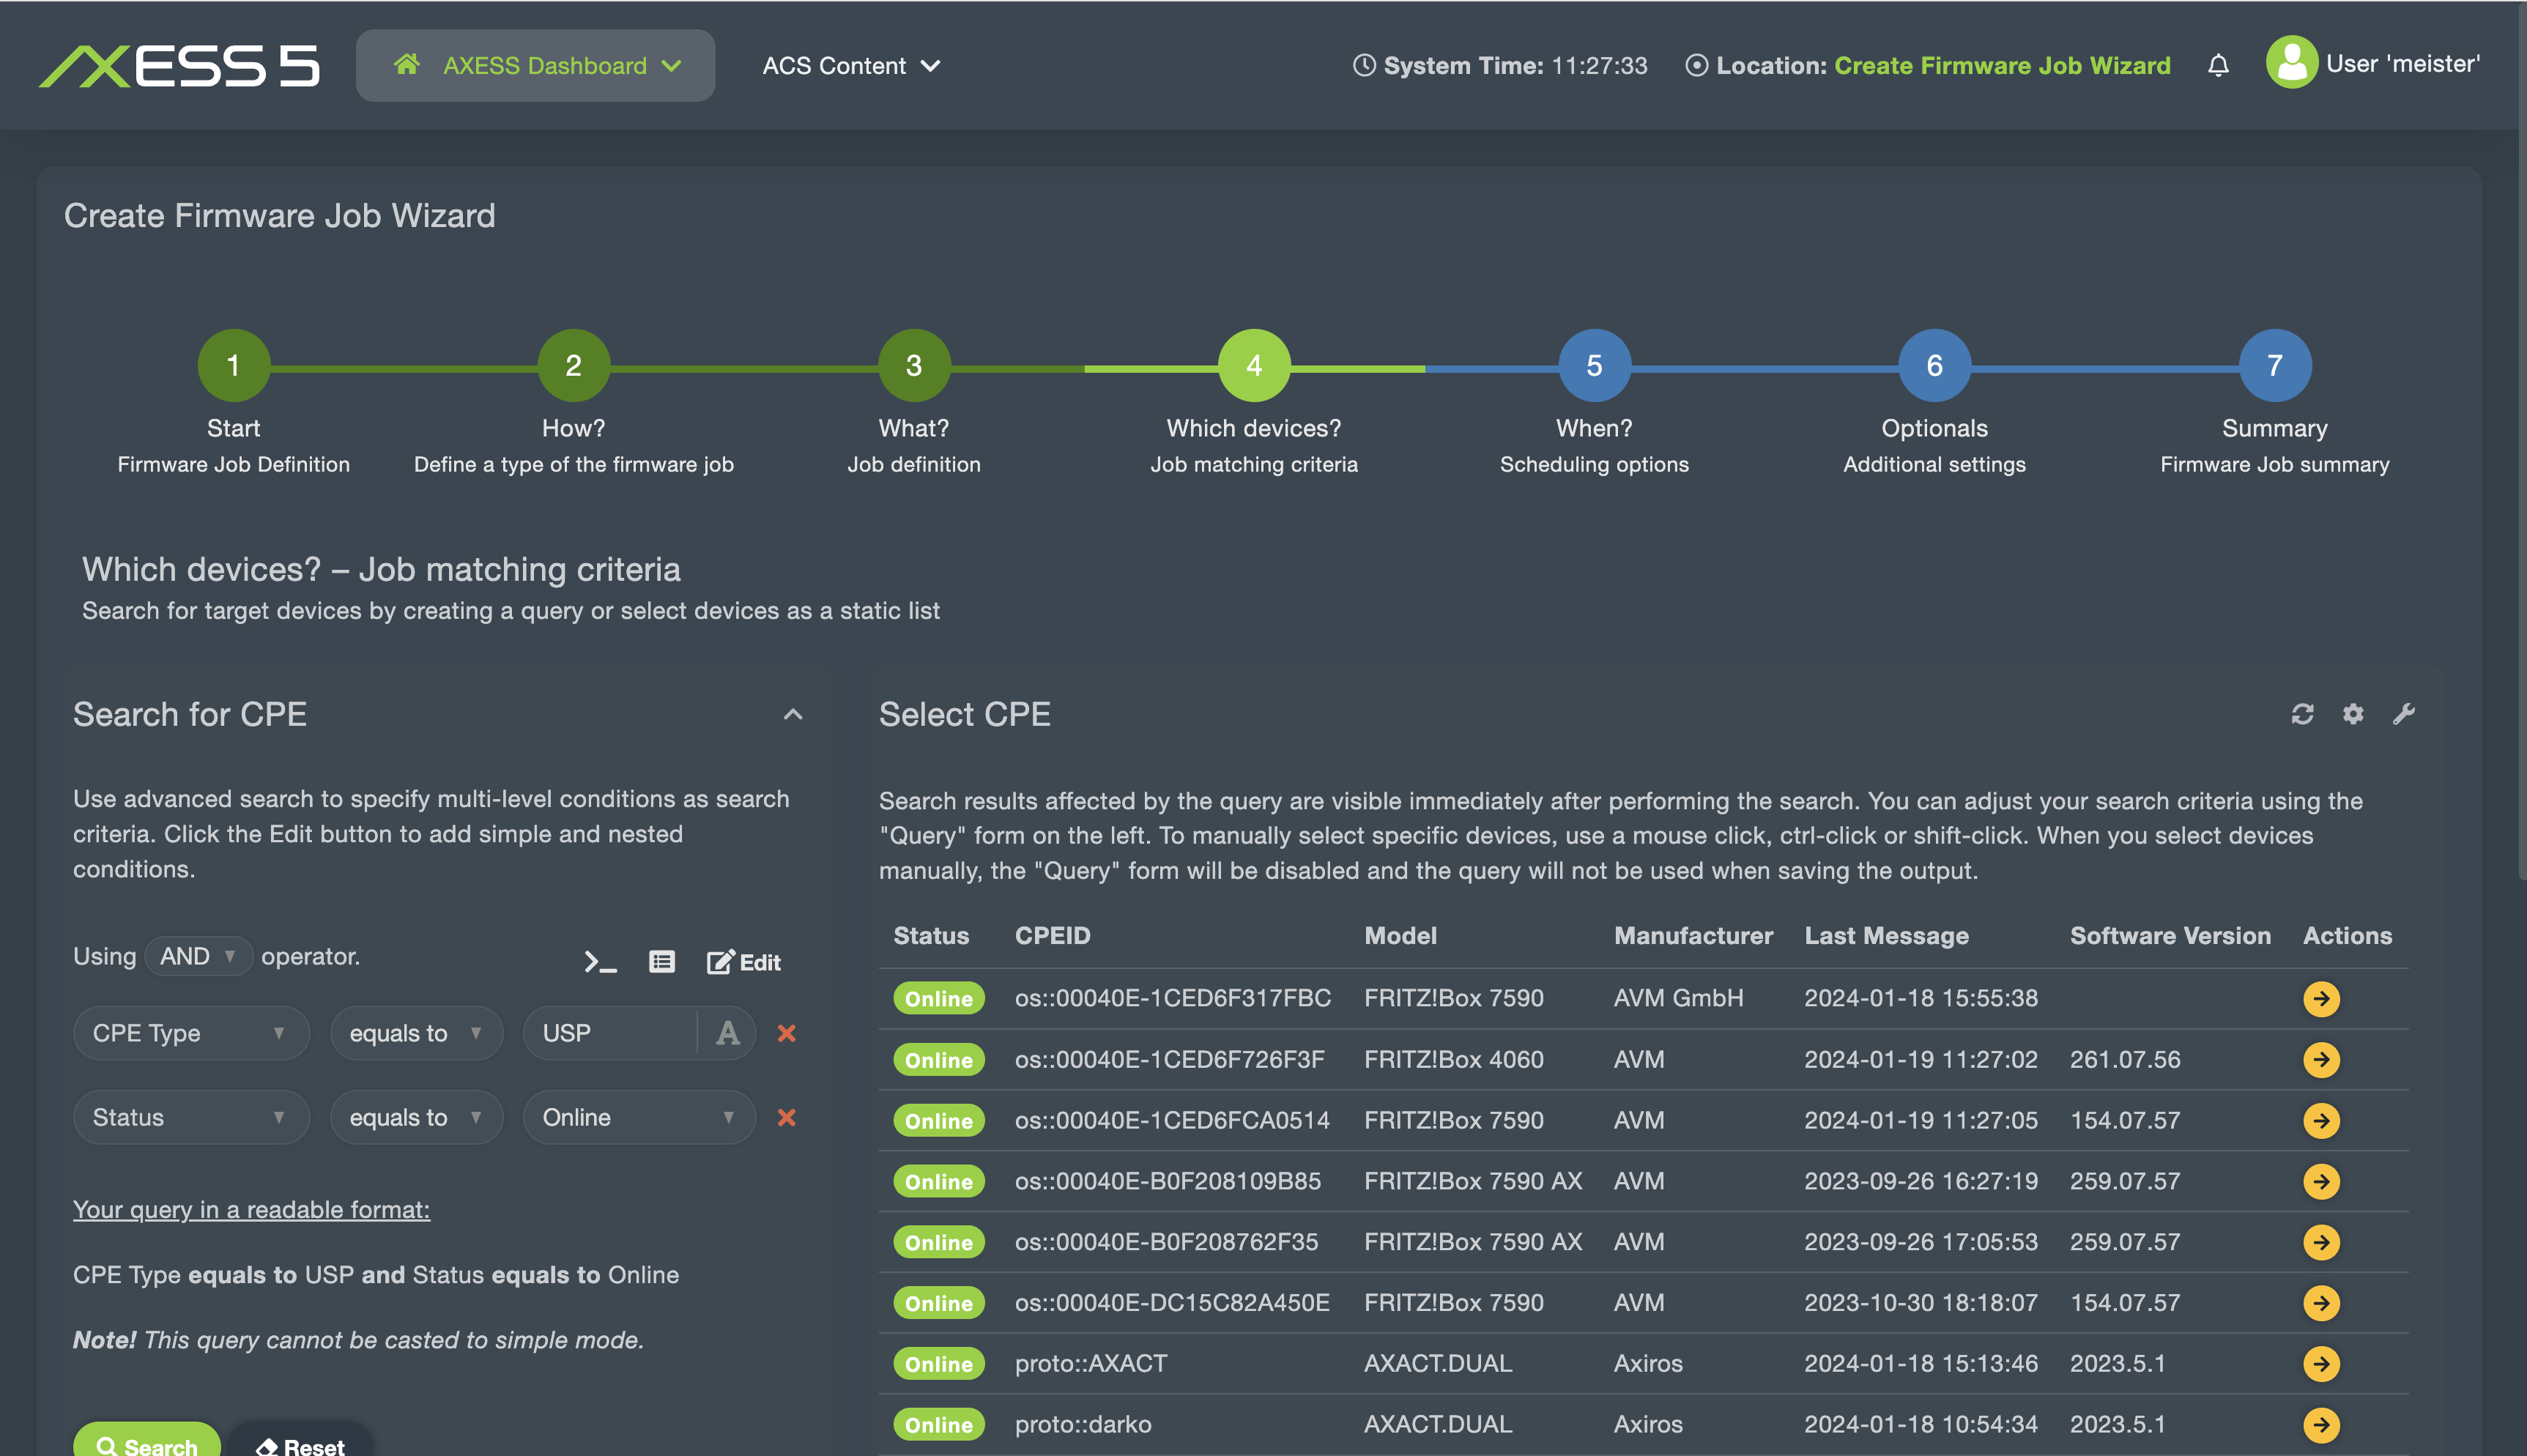Click the AVM GmbH manufacturer cell
Viewport: 2527px width, 1456px height.
pyautogui.click(x=1678, y=998)
